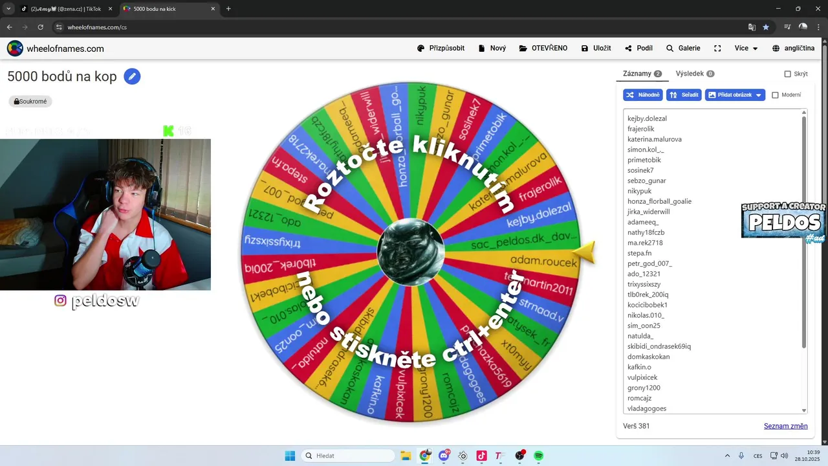Open a new browser tab
The width and height of the screenshot is (828, 466).
[x=228, y=9]
